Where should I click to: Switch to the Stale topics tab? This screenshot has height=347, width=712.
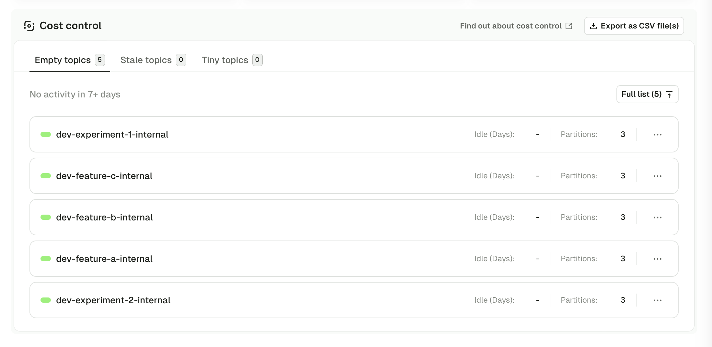click(x=146, y=60)
